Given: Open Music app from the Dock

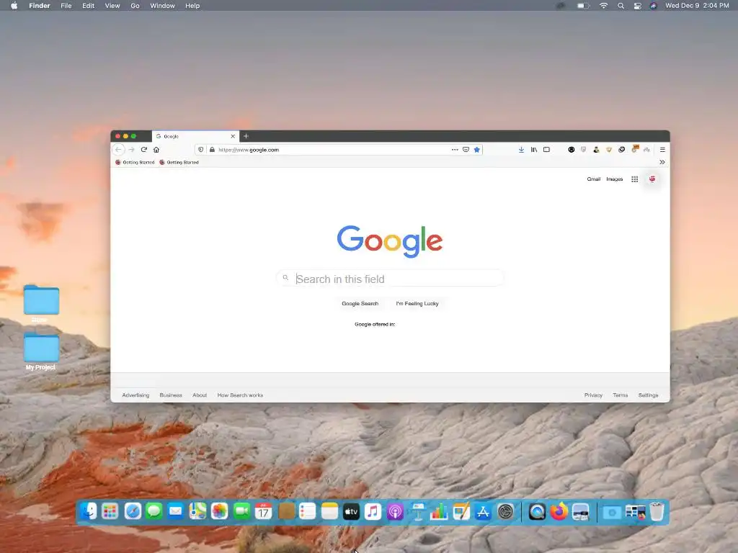Looking at the screenshot, I should click(373, 511).
